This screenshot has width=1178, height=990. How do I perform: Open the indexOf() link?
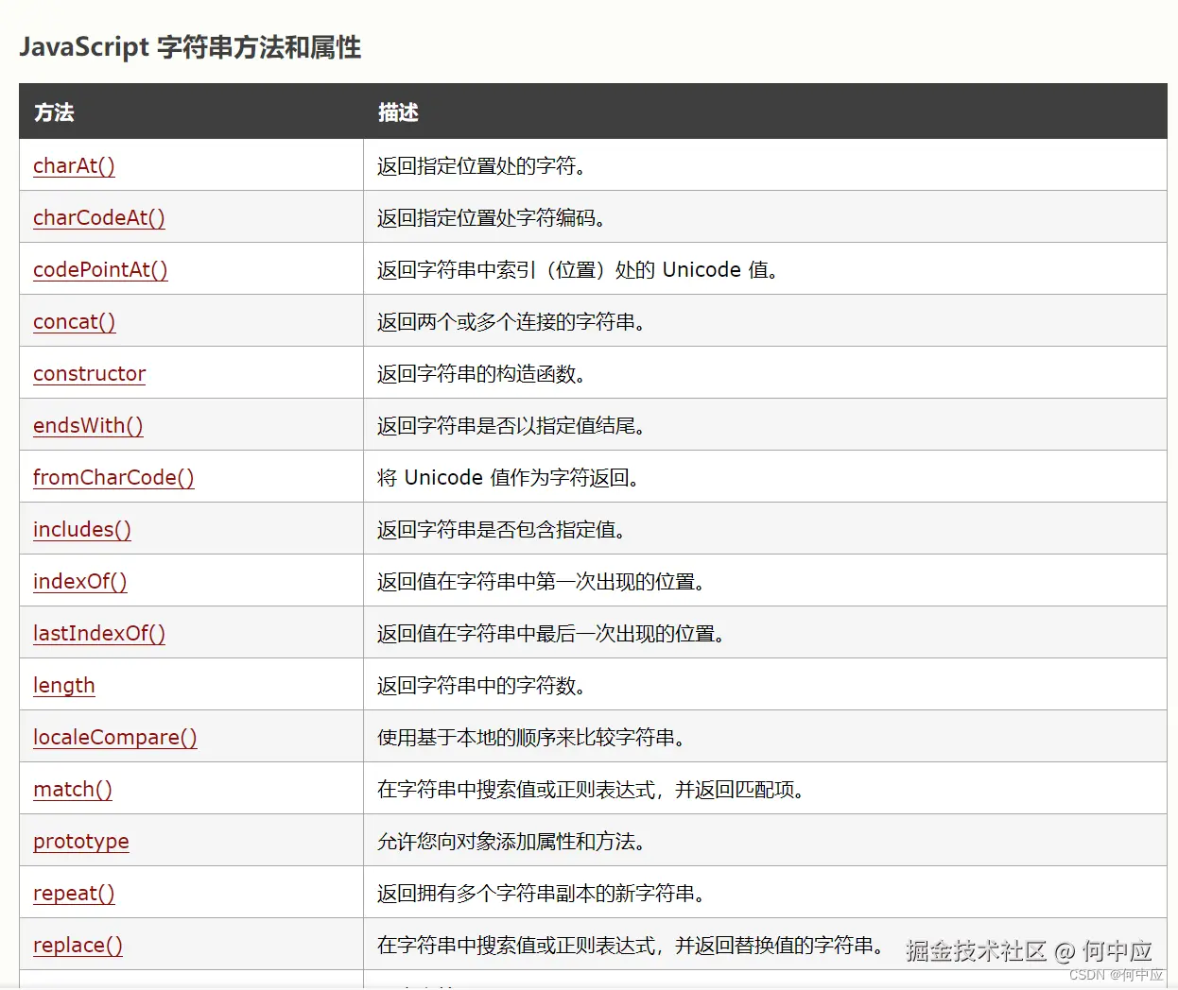79,582
